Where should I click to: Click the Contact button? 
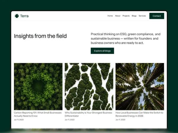(x=157, y=16)
